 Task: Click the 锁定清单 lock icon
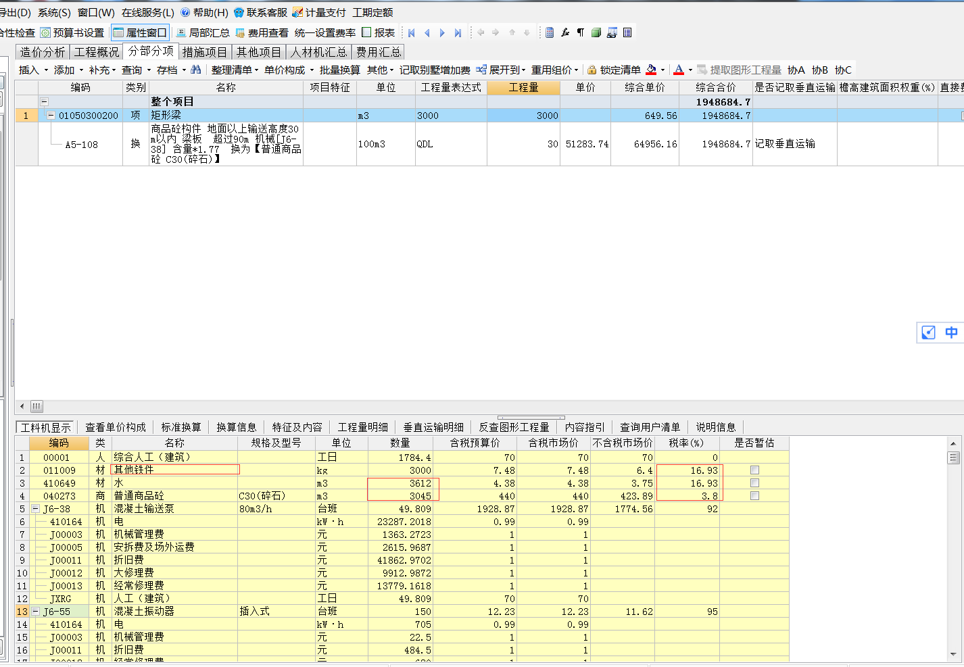pyautogui.click(x=592, y=70)
